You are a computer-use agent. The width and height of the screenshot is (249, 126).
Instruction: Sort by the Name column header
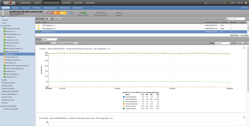pos(45,22)
